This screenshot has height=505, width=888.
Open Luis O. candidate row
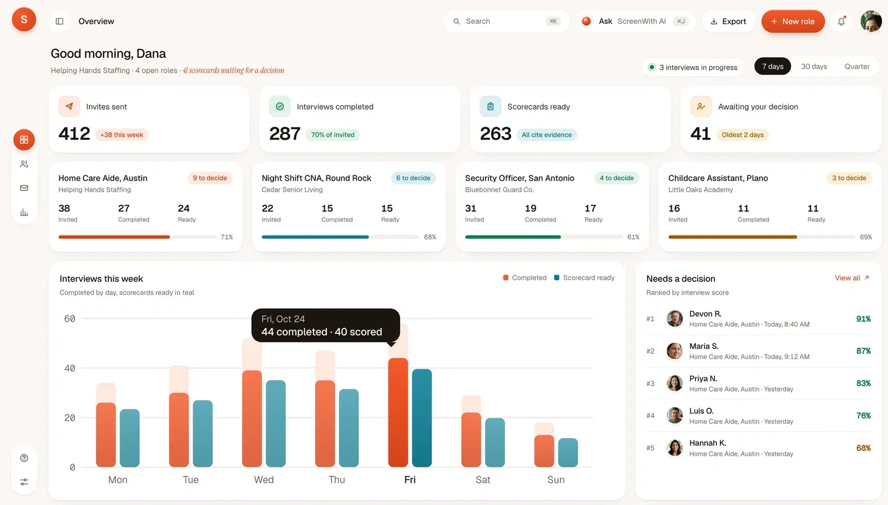pos(758,416)
